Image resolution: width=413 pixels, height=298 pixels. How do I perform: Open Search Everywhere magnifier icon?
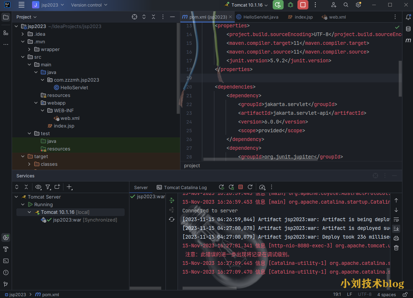pos(346,5)
